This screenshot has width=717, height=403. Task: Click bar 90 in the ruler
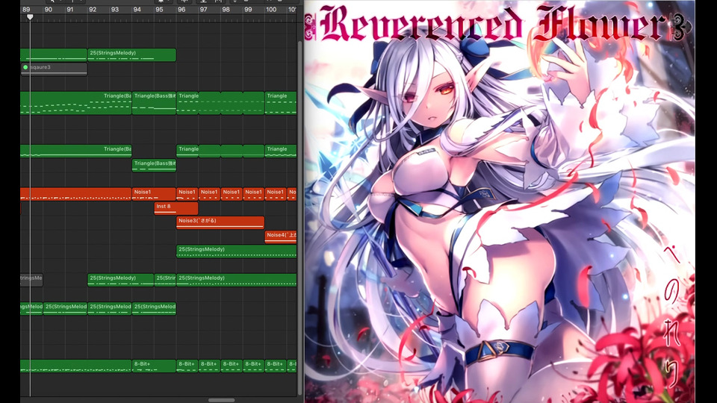tap(48, 9)
